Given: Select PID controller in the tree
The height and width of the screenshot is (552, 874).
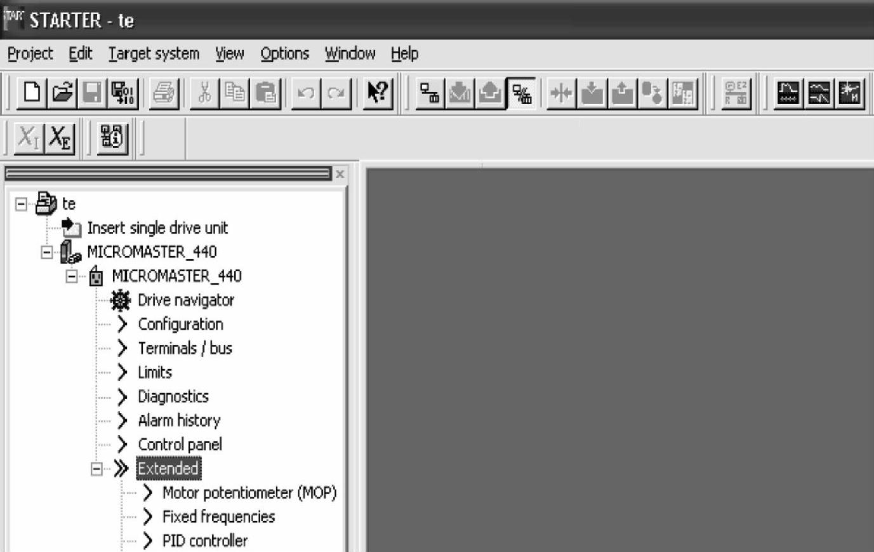Looking at the screenshot, I should (x=204, y=541).
